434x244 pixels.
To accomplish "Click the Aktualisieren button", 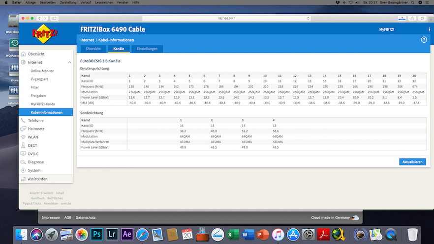I will (x=412, y=162).
